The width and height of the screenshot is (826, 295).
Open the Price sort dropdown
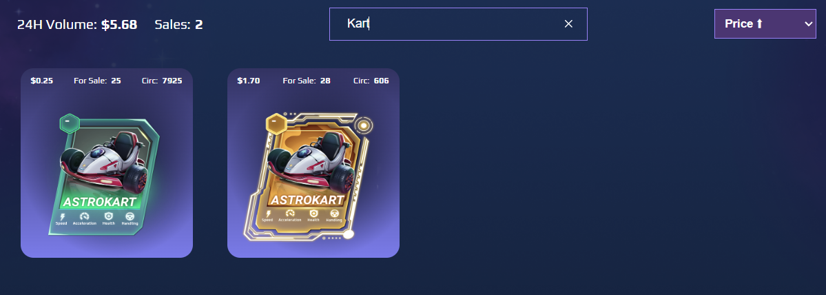pyautogui.click(x=765, y=23)
